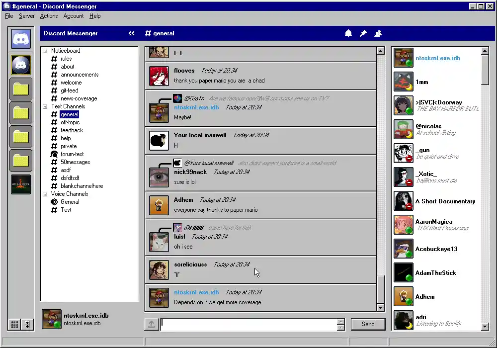The width and height of the screenshot is (497, 348).
Task: Click the sort arrows icon near the grid button
Action: coord(27,325)
